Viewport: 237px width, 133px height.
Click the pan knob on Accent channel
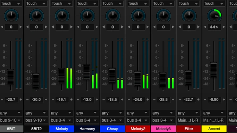pyautogui.click(x=214, y=15)
